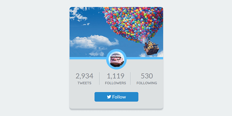Click the small clouds at banner top-left
Image resolution: width=232 pixels, height=116 pixels.
tap(78, 14)
